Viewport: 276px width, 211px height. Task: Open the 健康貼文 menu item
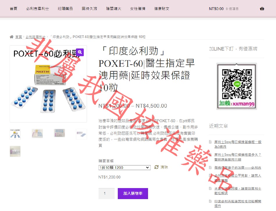pyautogui.click(x=162, y=9)
